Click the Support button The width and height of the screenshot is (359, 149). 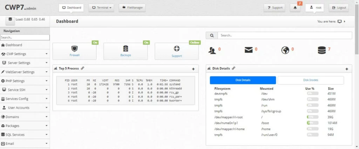[274, 8]
